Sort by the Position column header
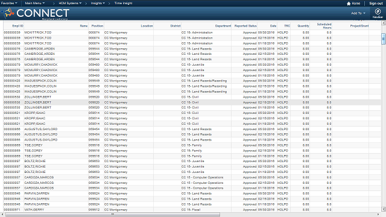This screenshot has width=386, height=217. pyautogui.click(x=97, y=26)
